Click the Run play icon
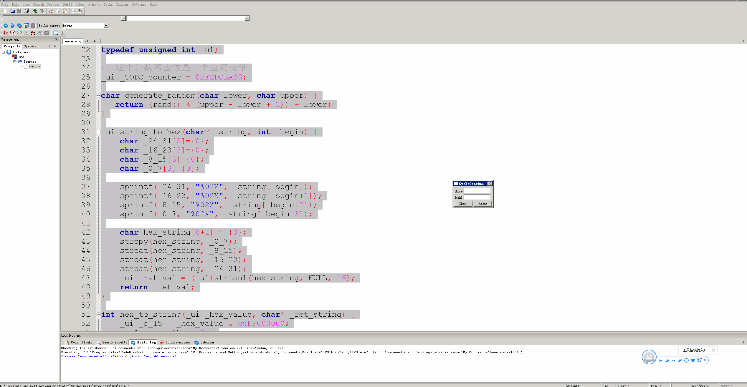Screen dimensions: 747x387 pyautogui.click(x=13, y=26)
